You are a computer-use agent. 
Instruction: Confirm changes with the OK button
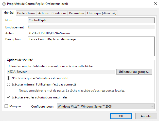[121, 116]
